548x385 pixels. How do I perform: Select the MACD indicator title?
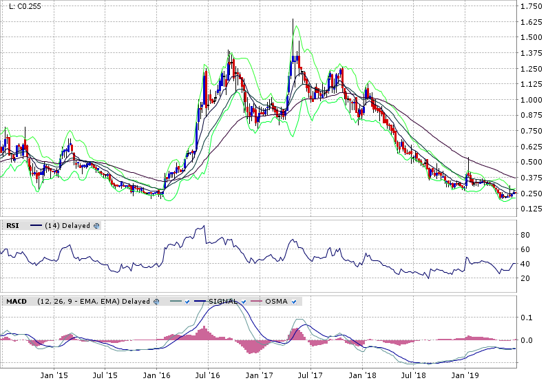(17, 301)
